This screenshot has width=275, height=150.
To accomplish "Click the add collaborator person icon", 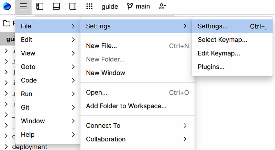I will pyautogui.click(x=163, y=7).
